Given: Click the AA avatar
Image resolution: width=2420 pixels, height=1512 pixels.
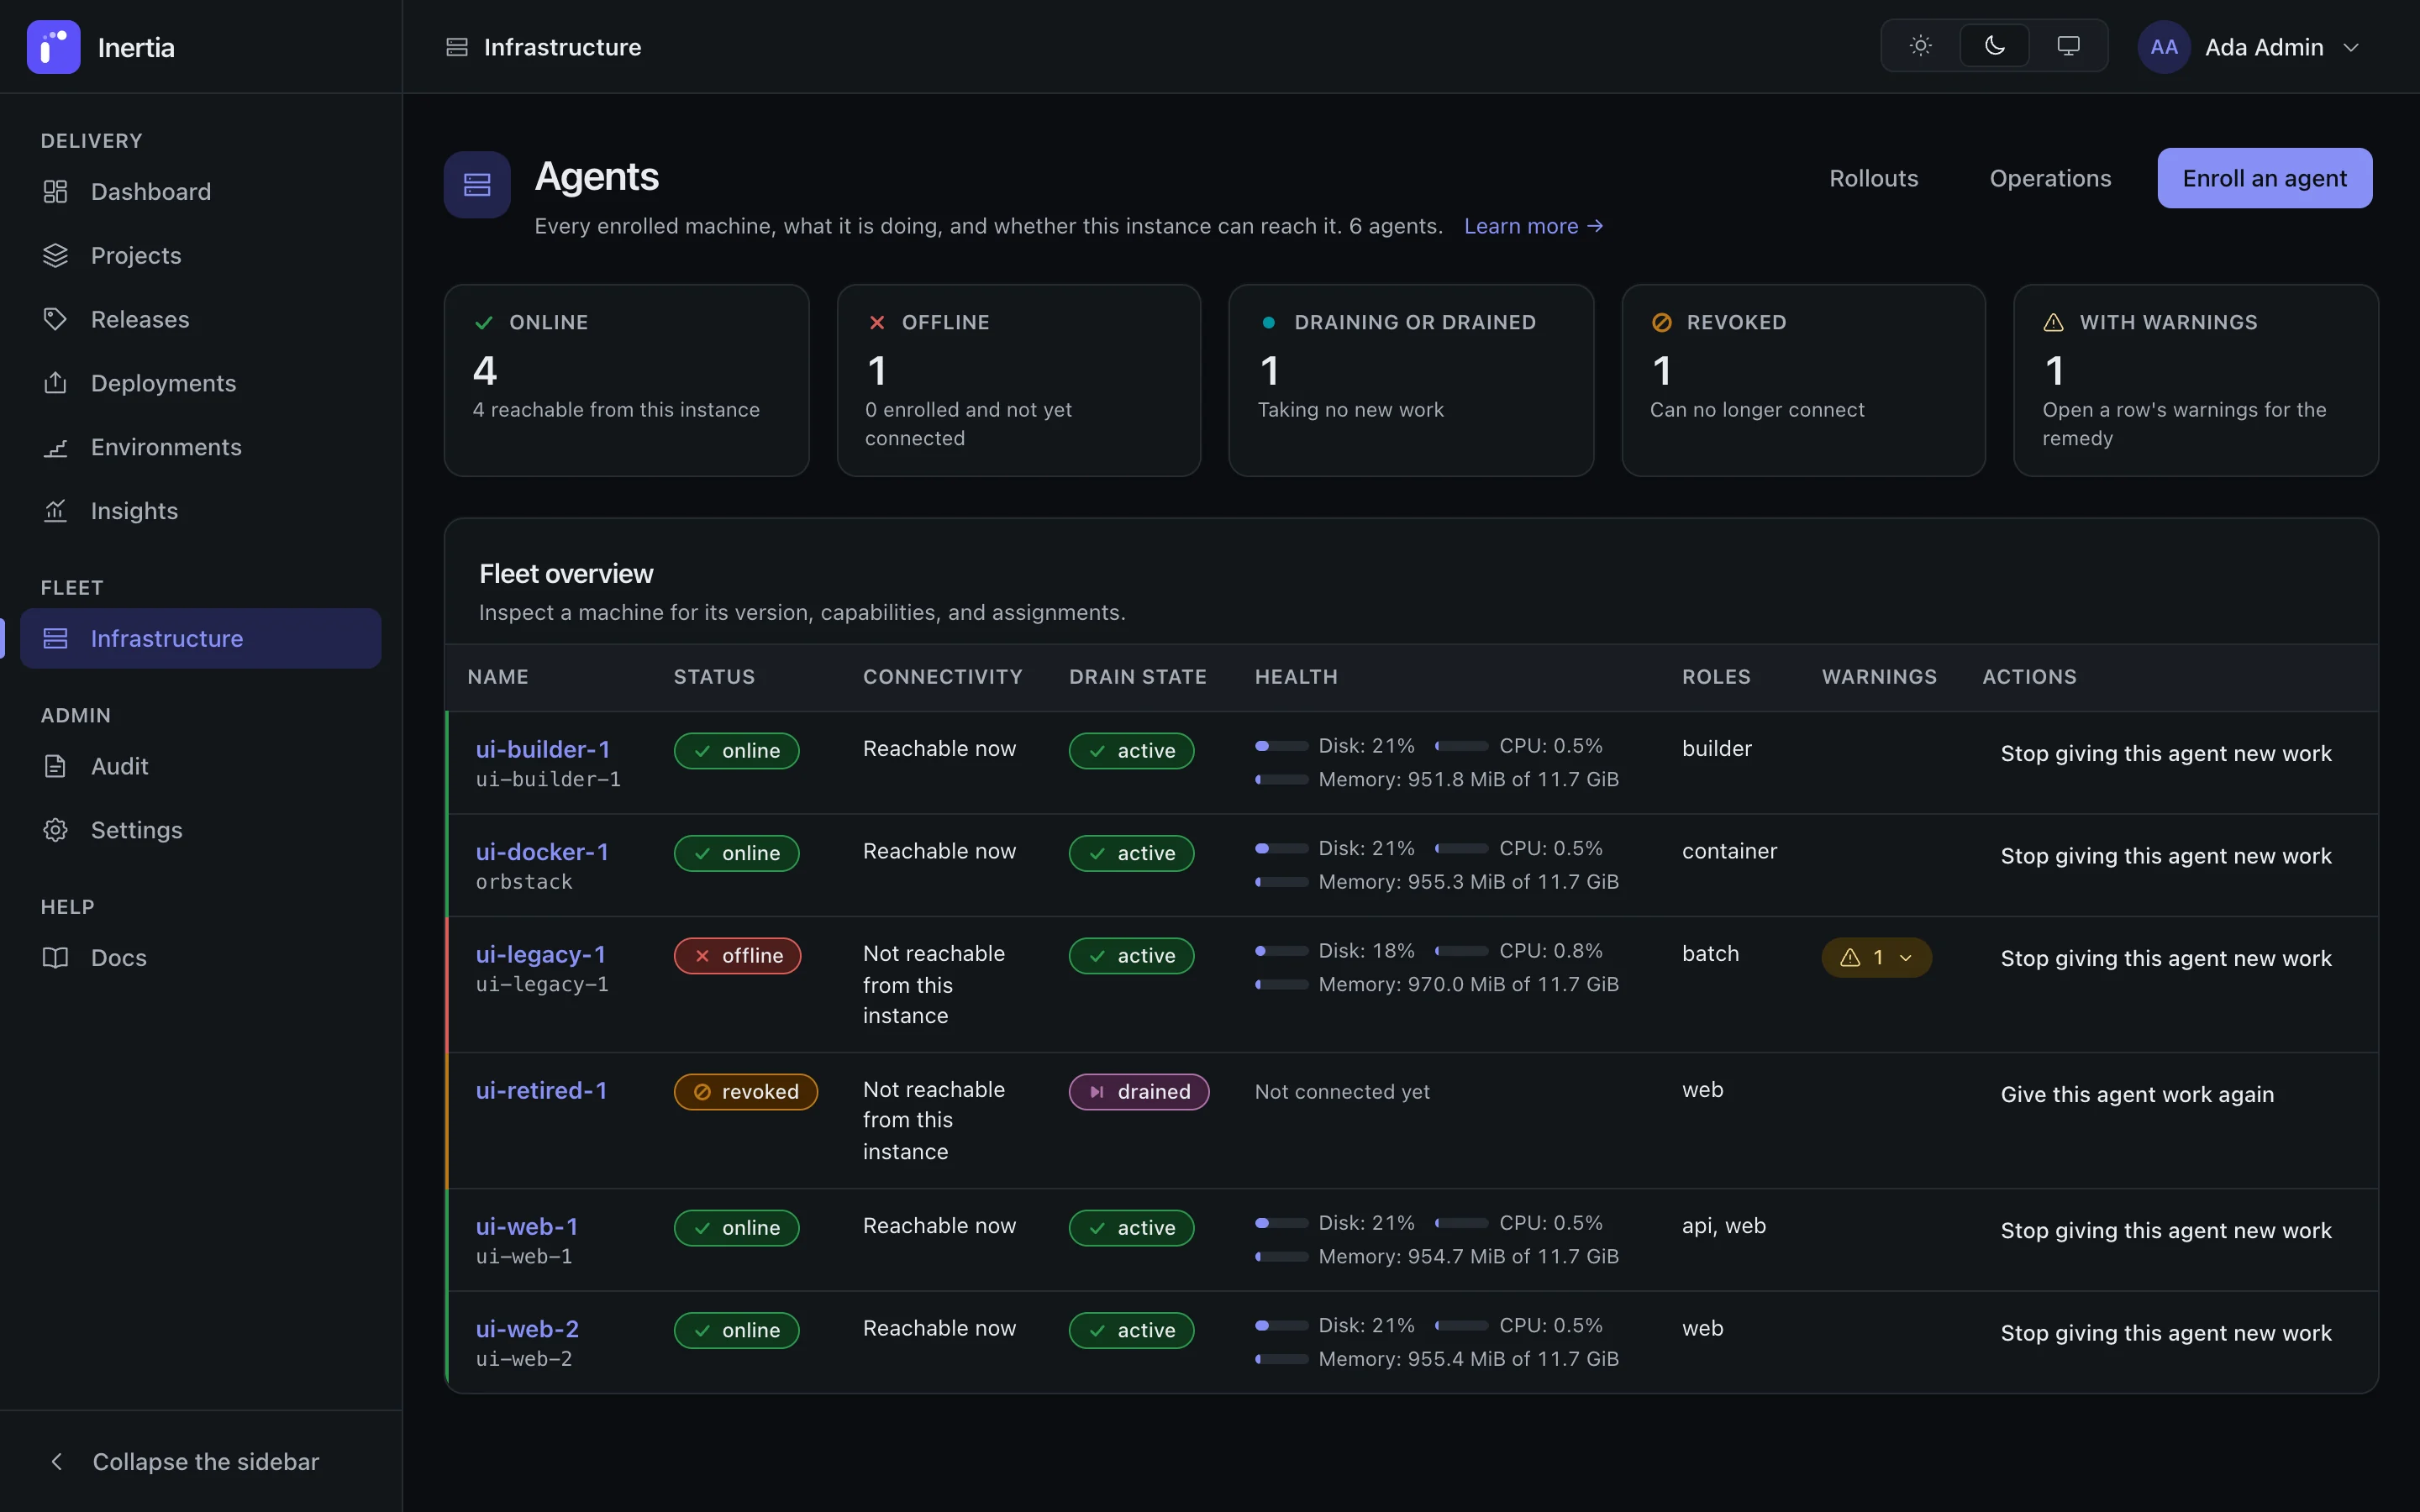Looking at the screenshot, I should 2164,47.
